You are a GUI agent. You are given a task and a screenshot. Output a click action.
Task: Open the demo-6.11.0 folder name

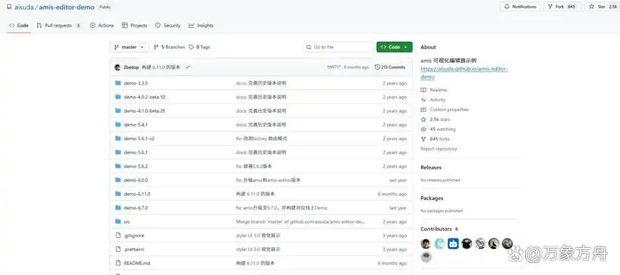coord(137,194)
